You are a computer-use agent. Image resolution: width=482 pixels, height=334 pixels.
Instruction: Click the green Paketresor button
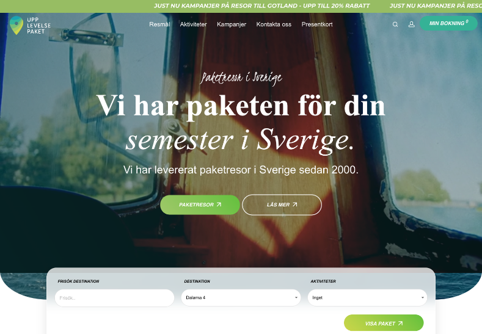[200, 205]
